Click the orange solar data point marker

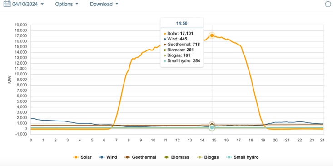pos(212,35)
